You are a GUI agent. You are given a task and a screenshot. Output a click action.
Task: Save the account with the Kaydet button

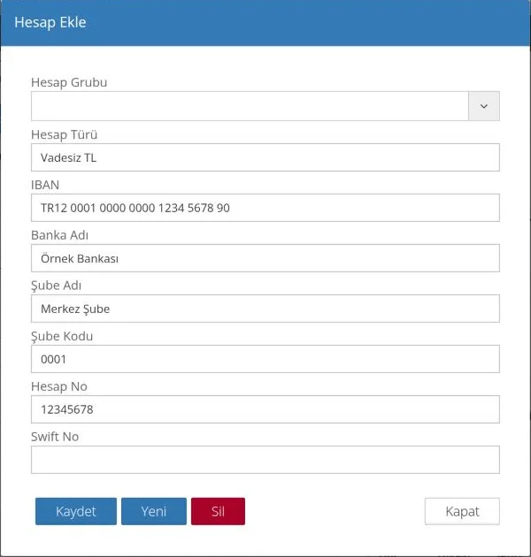pos(76,512)
